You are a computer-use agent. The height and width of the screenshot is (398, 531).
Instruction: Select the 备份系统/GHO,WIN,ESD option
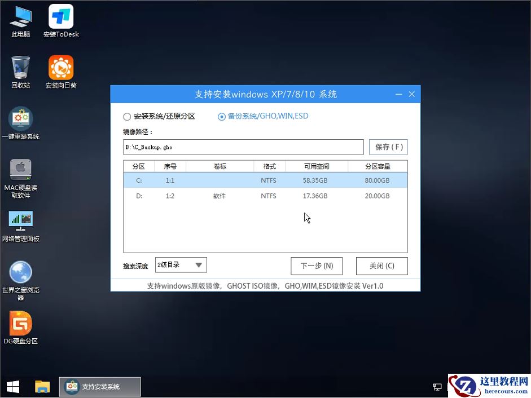[x=221, y=116]
